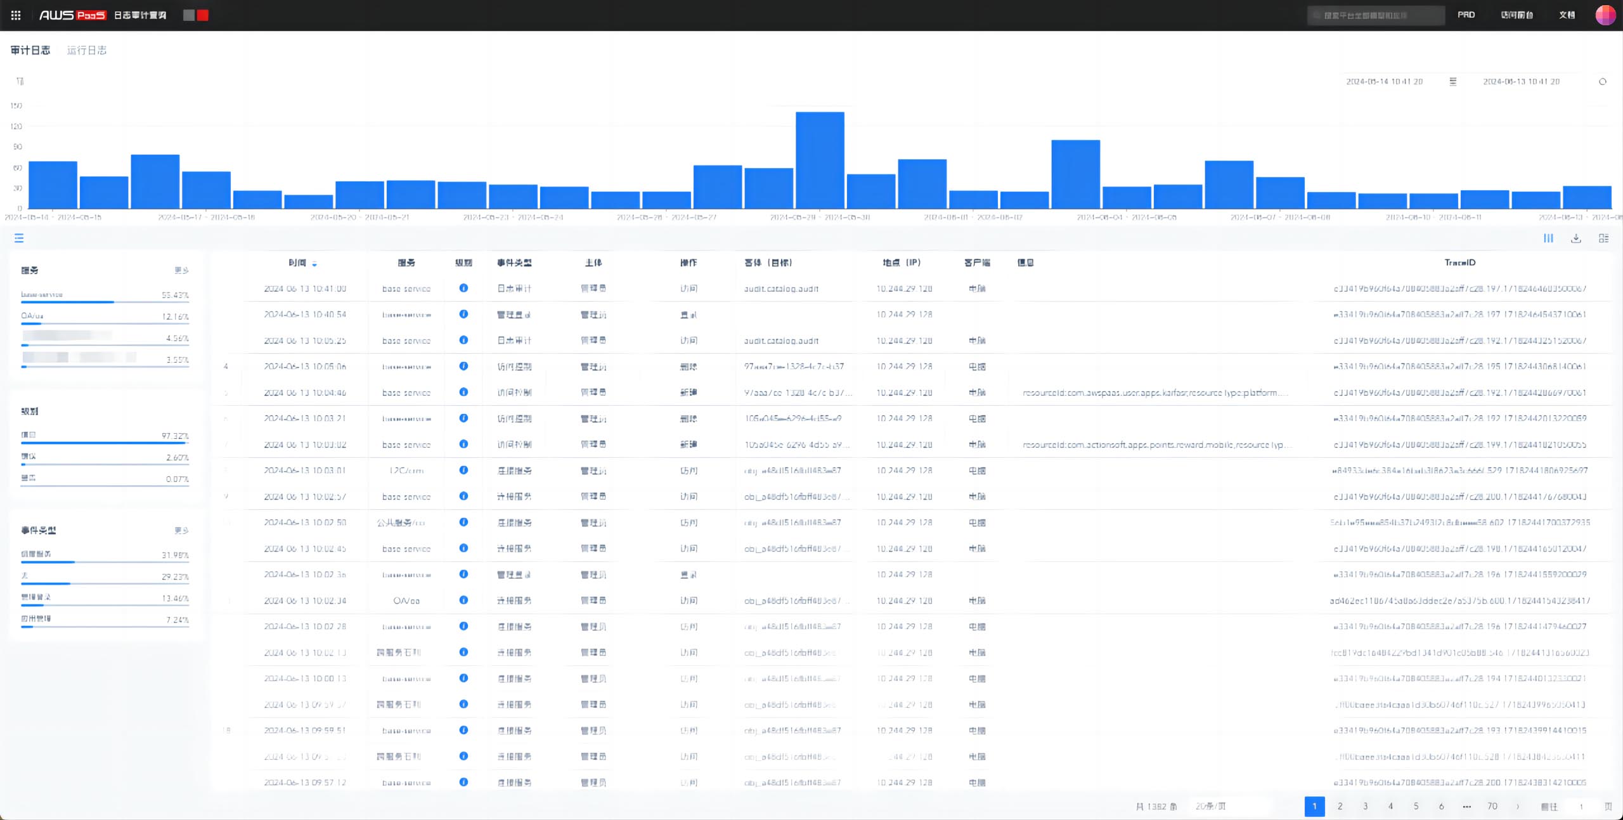
Task: Collapse the filter sidebar hamburger icon
Action: tap(19, 238)
